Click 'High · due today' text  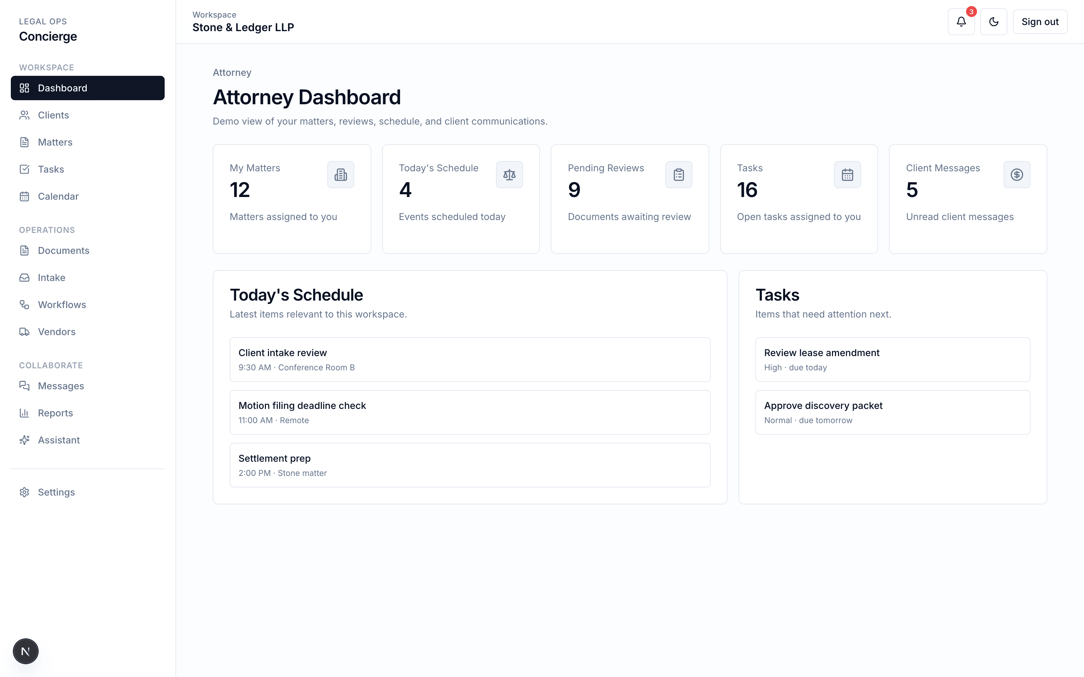coord(795,368)
